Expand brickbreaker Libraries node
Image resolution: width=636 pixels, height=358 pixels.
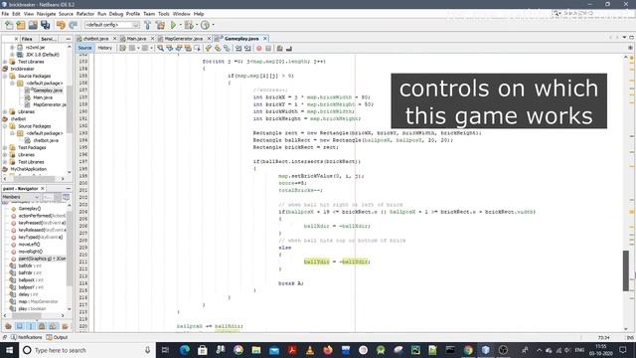(5, 111)
